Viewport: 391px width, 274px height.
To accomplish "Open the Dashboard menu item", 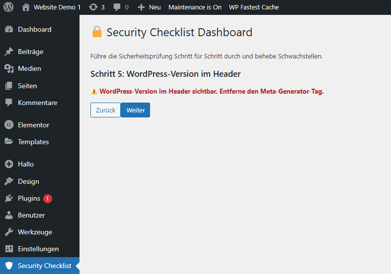I will 34,29.
